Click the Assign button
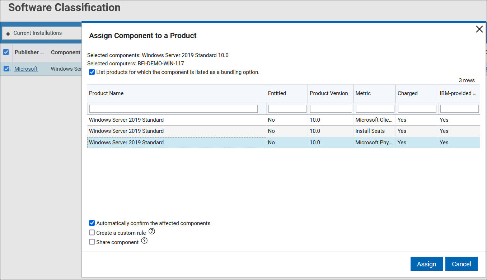This screenshot has width=487, height=280. tap(426, 264)
